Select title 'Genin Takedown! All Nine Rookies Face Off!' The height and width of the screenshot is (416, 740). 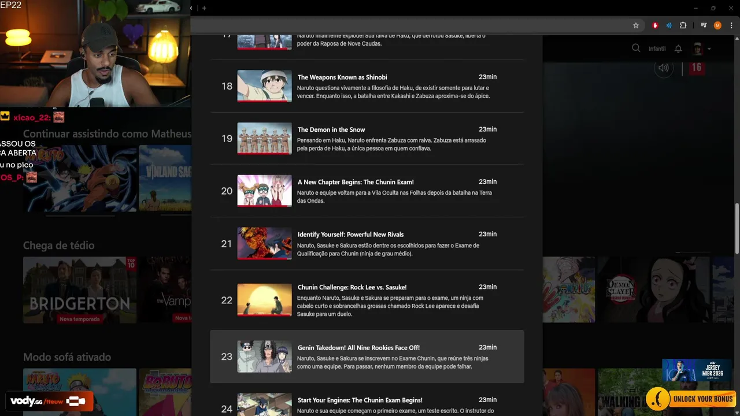click(x=358, y=348)
